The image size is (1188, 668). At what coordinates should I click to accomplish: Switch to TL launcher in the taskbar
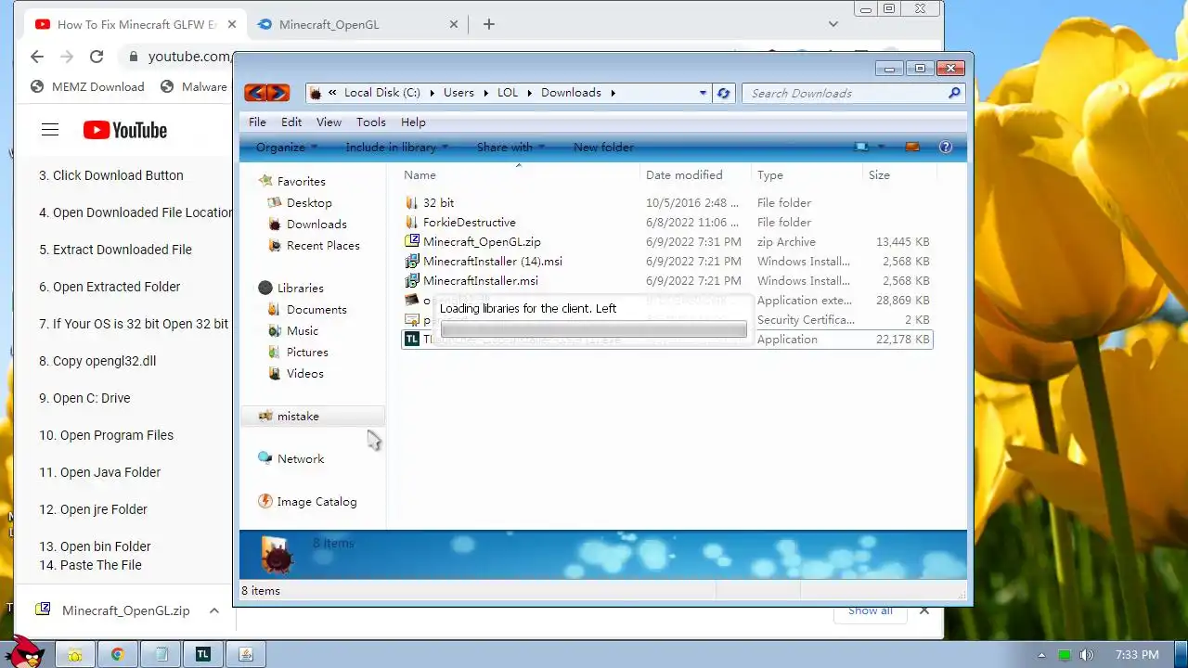point(202,654)
